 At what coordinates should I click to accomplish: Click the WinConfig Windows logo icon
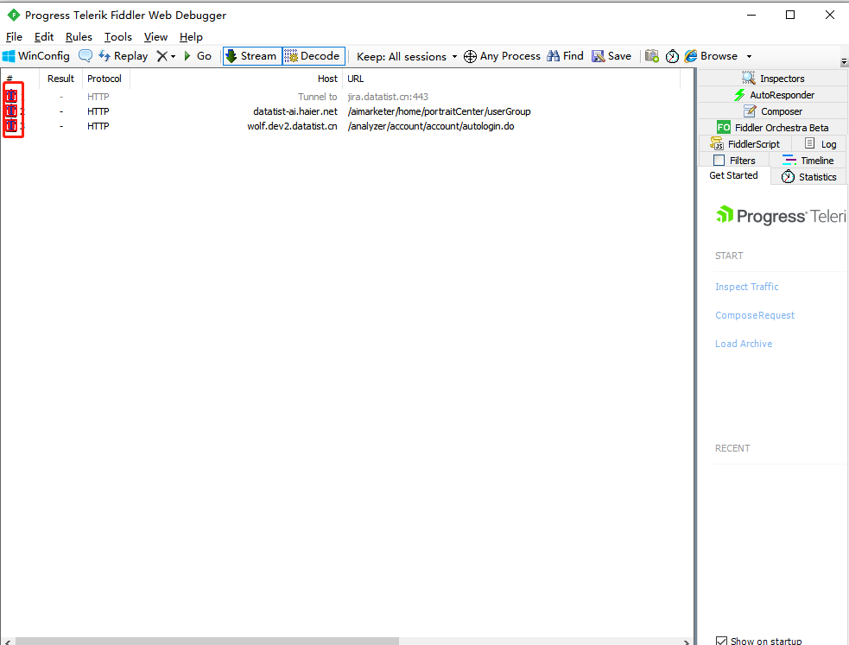pos(9,56)
